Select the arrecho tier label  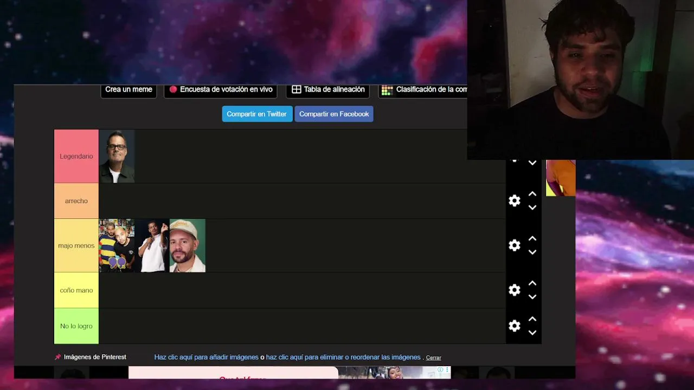76,201
